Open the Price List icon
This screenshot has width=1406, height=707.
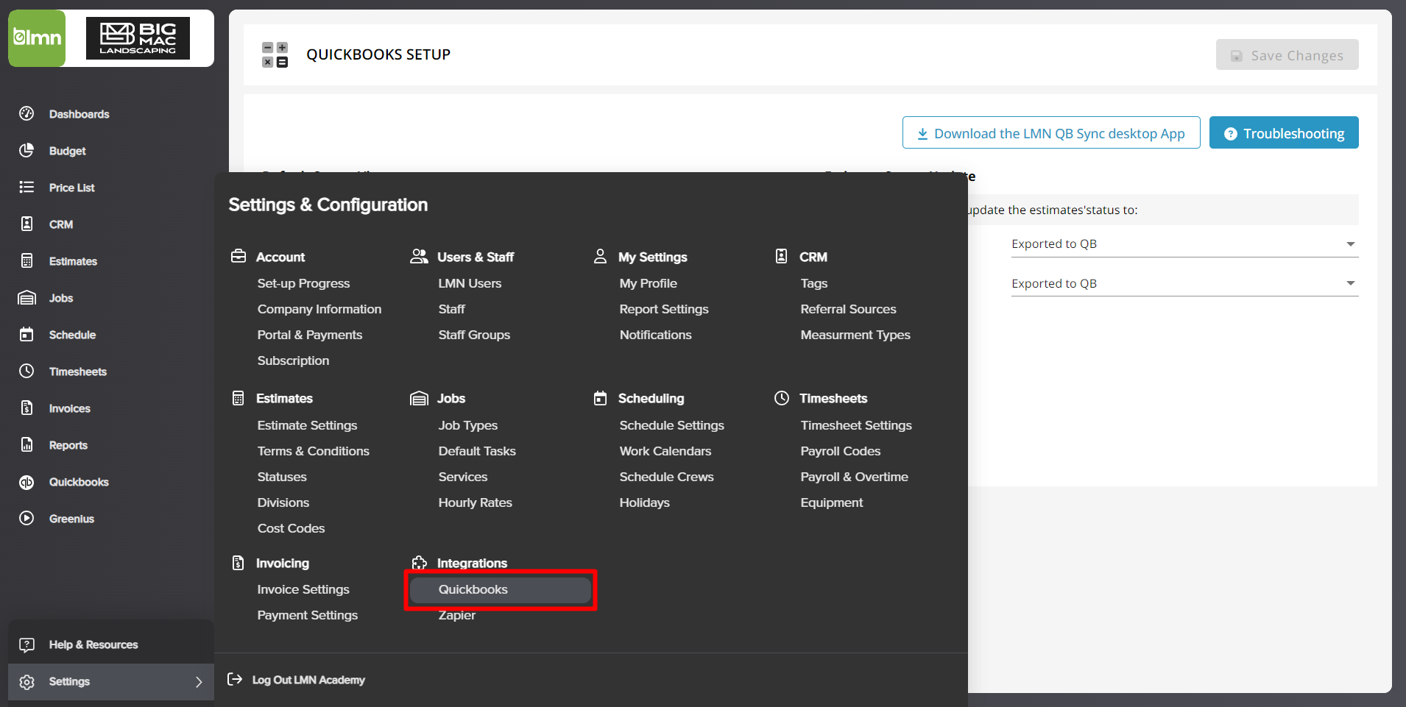(27, 187)
